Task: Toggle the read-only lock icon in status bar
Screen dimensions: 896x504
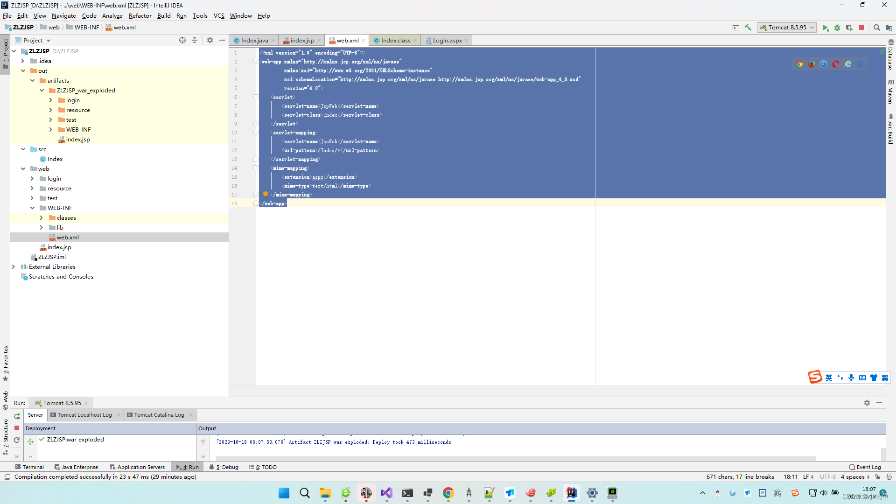Action: (x=878, y=477)
